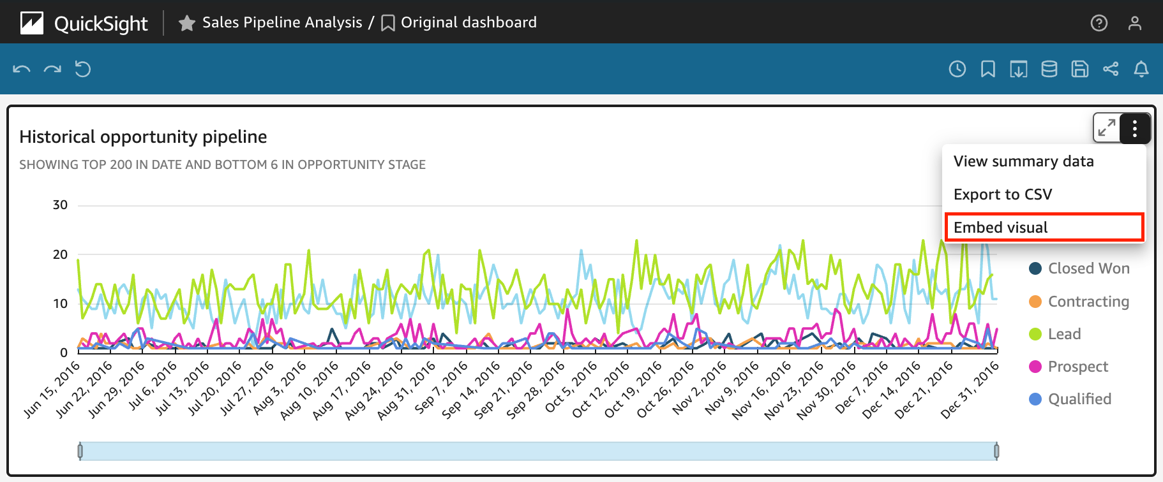Open the alerts bell icon
Screen dimensions: 1163x482
1141,69
